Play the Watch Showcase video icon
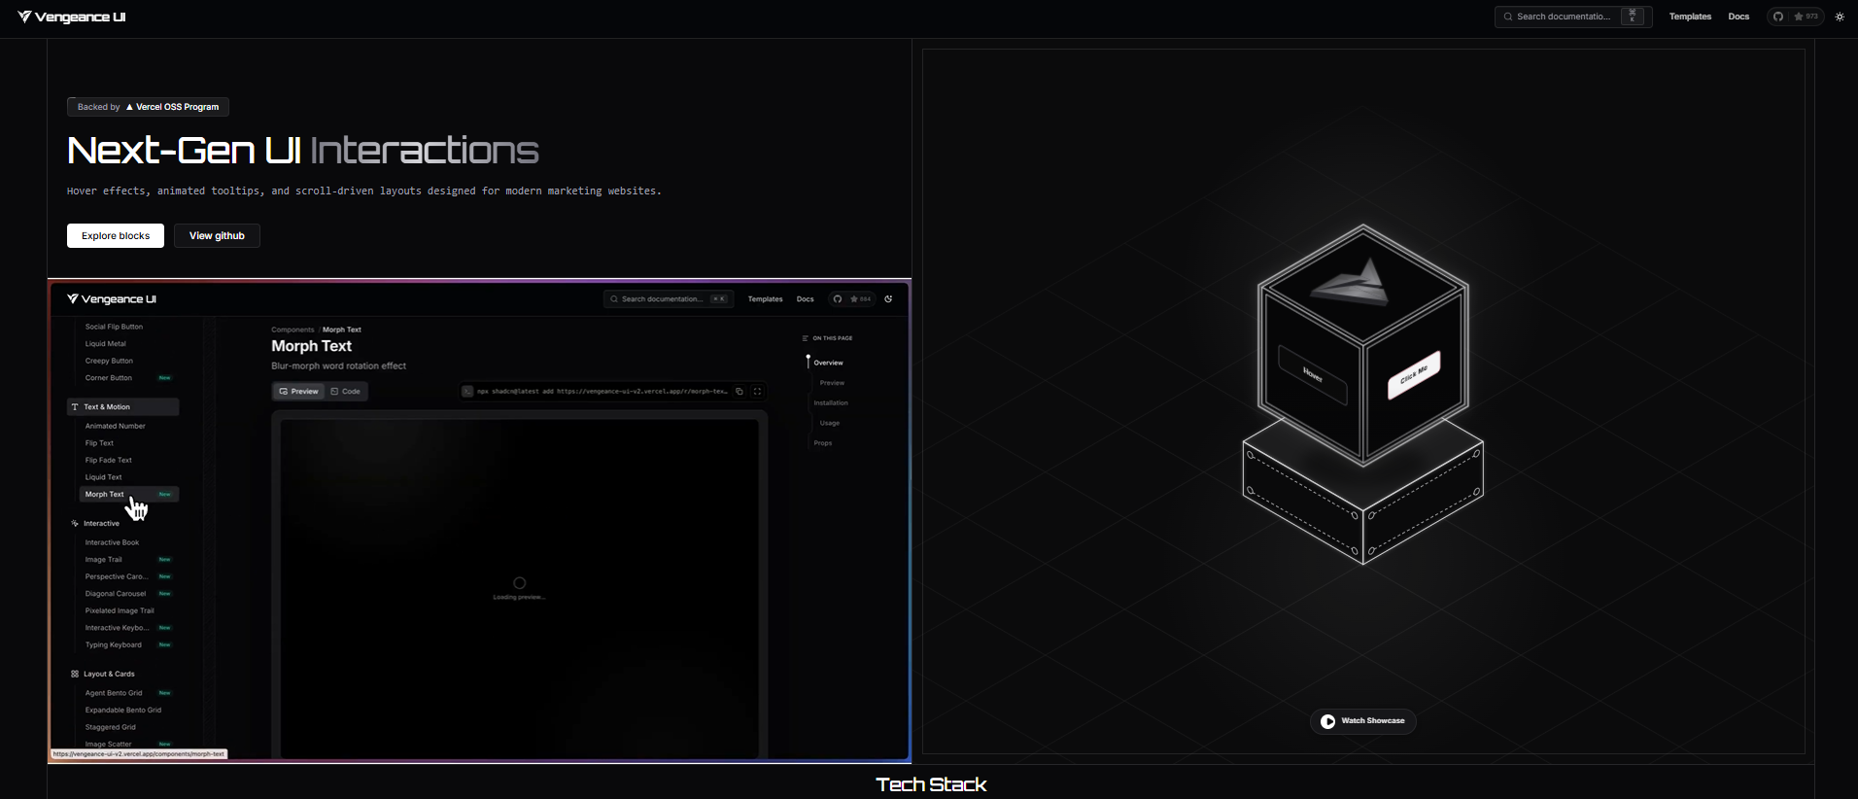Image resolution: width=1858 pixels, height=799 pixels. coord(1327,721)
